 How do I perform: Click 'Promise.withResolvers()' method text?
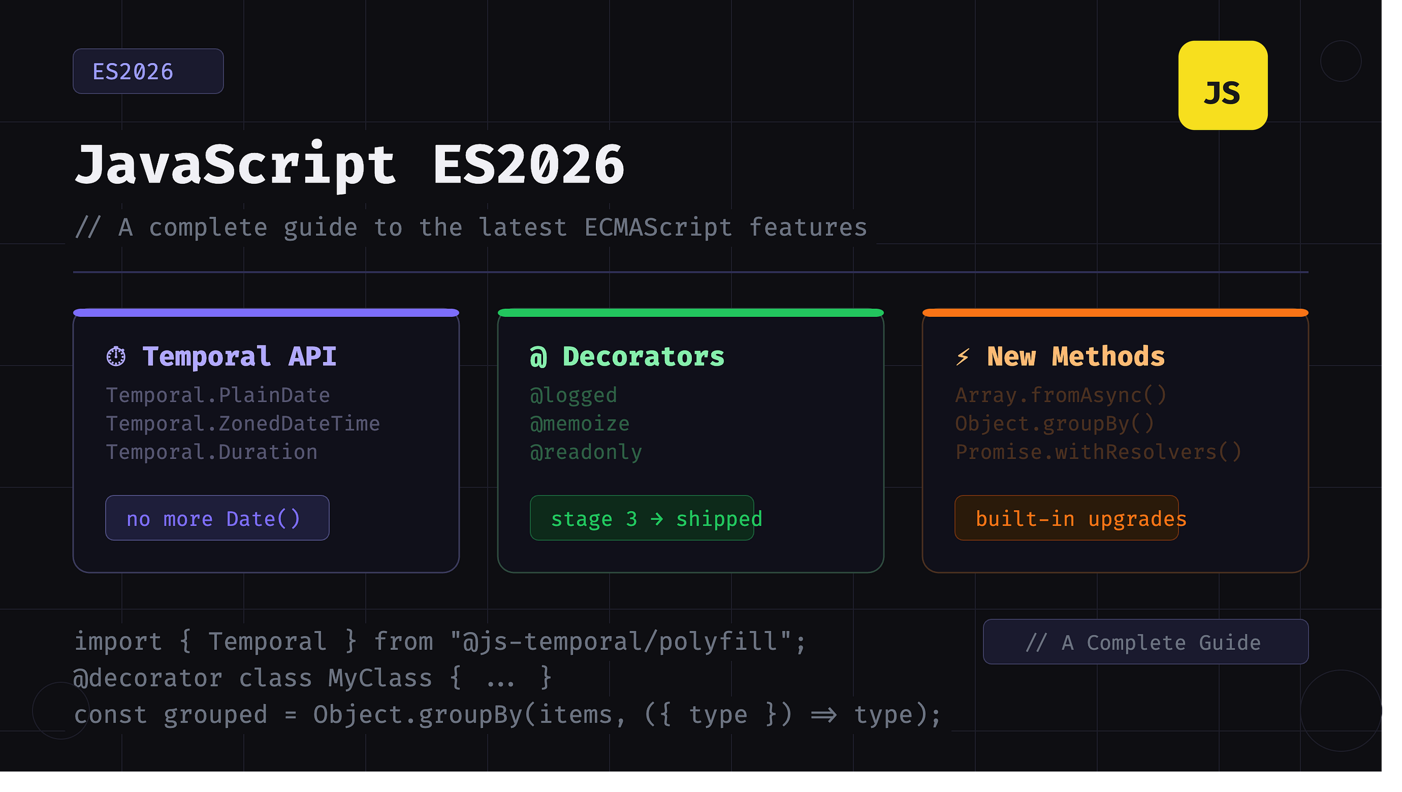click(x=1098, y=451)
